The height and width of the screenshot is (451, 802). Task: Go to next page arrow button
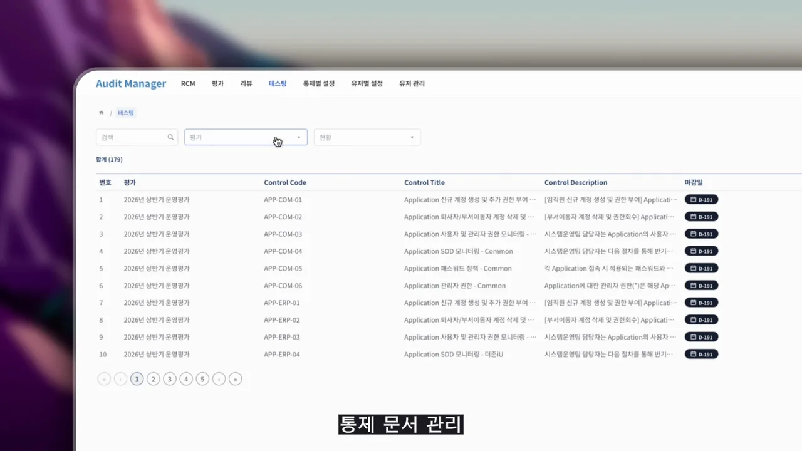pos(219,379)
